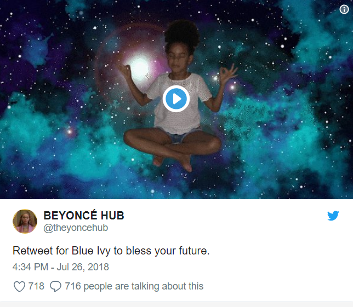This screenshot has height=307, width=353.
Task: Click the Jul 26, 2018 date
Action: pyautogui.click(x=83, y=267)
